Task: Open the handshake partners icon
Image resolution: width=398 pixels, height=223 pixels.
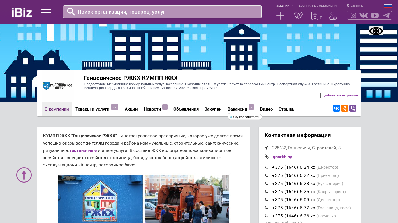Action: coord(298,16)
